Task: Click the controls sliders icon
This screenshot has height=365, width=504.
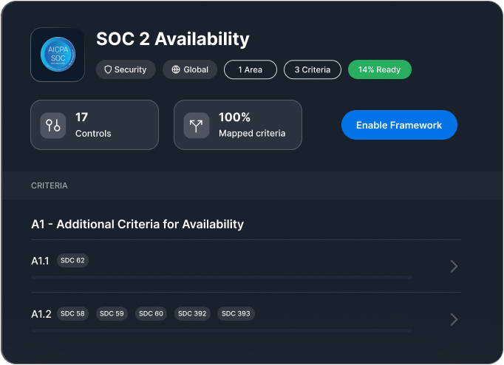Action: (53, 126)
